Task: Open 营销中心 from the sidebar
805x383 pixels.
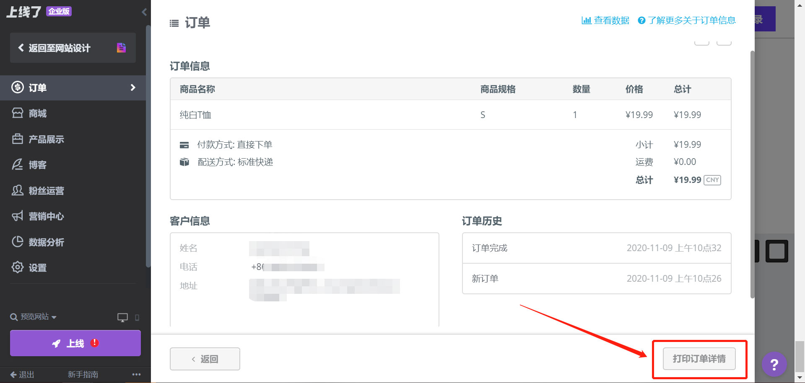Action: (46, 216)
